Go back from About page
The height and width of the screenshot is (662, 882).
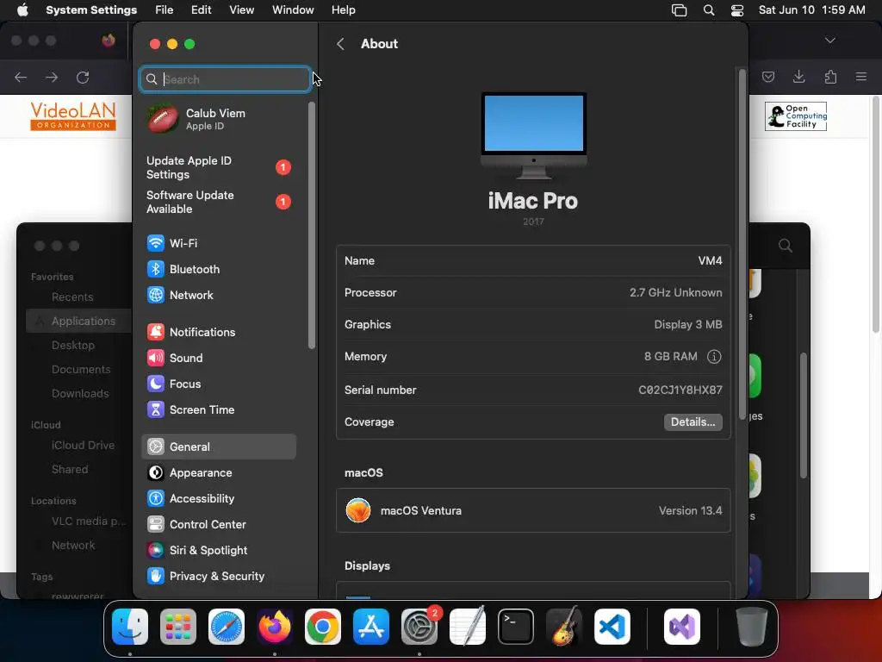(x=340, y=44)
